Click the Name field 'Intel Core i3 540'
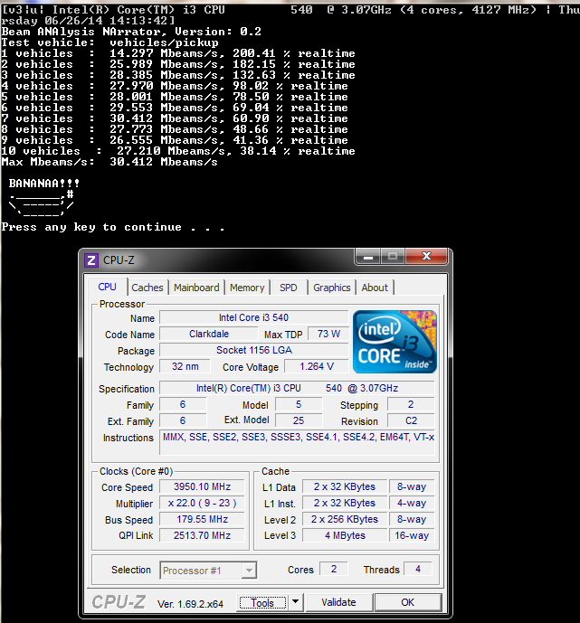The image size is (580, 623). [253, 318]
